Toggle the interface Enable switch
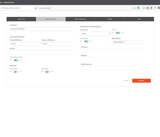This screenshot has width=160, height=137. [118, 33]
